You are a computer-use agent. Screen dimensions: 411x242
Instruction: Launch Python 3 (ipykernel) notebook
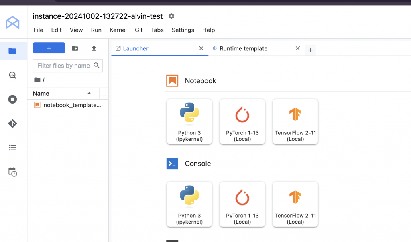point(189,122)
